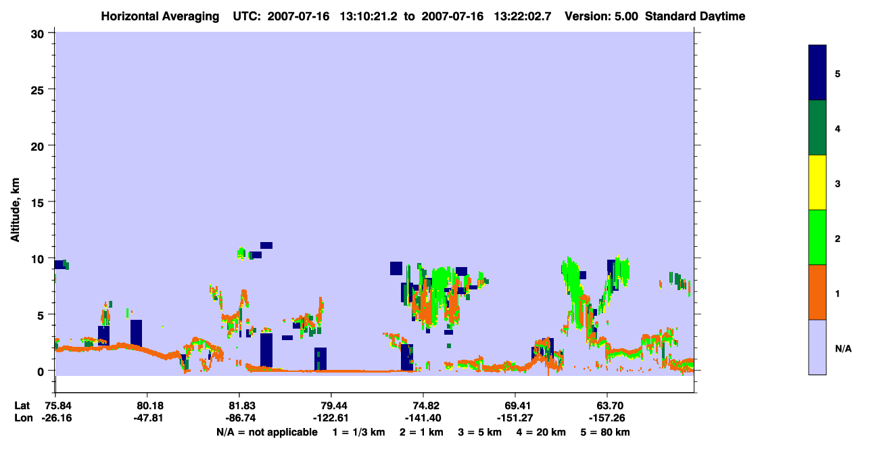879x451 pixels.
Task: Click the 'Lat' row label
Action: click(x=23, y=406)
